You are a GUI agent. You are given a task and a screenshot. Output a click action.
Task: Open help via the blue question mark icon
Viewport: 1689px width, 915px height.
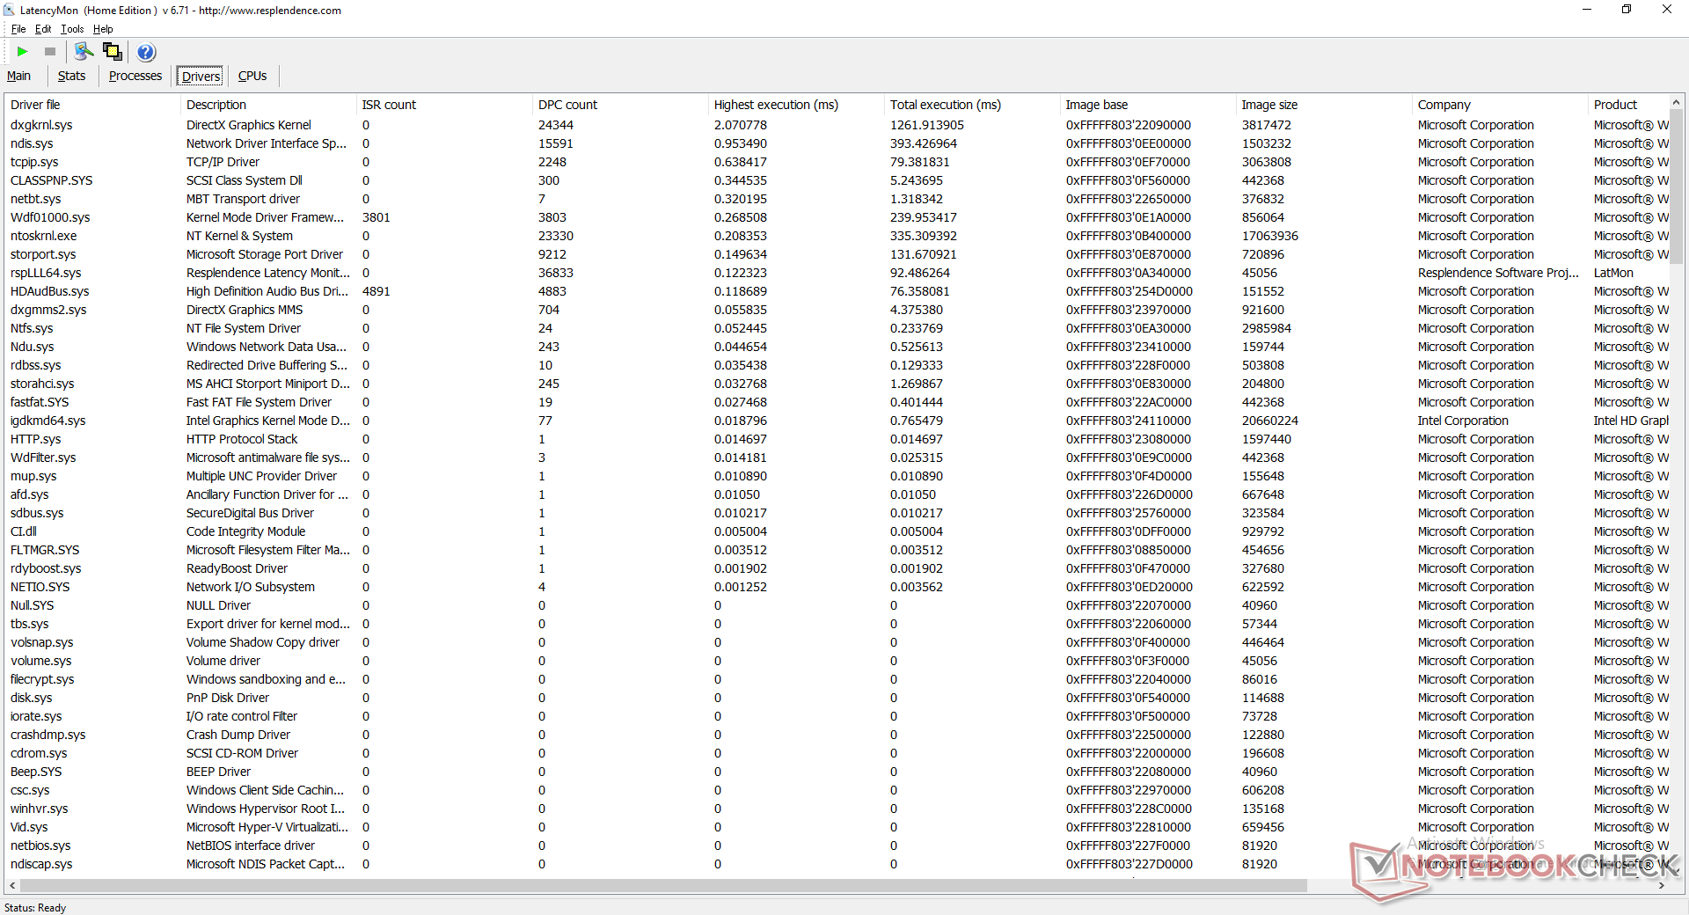(147, 52)
